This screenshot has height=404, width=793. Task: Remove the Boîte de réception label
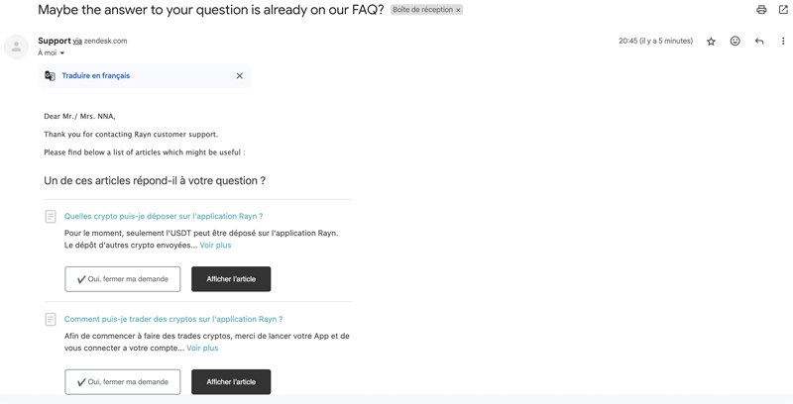(458, 10)
